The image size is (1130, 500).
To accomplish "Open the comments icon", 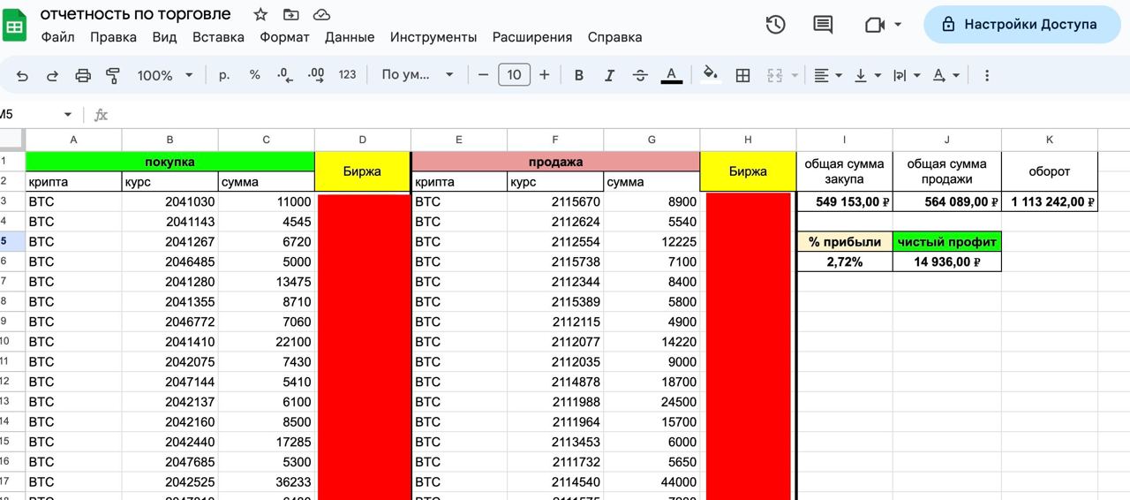I will click(823, 25).
